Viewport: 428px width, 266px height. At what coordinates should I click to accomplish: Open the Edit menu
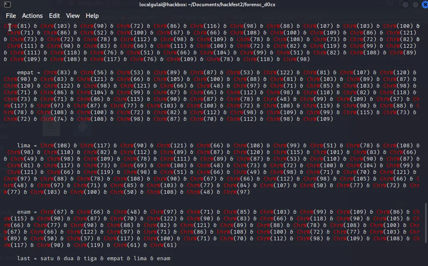(54, 16)
